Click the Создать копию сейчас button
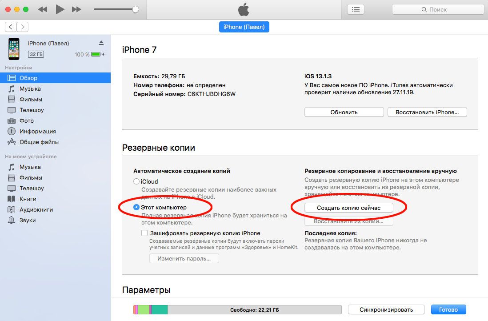The height and width of the screenshot is (321, 488). tap(348, 208)
